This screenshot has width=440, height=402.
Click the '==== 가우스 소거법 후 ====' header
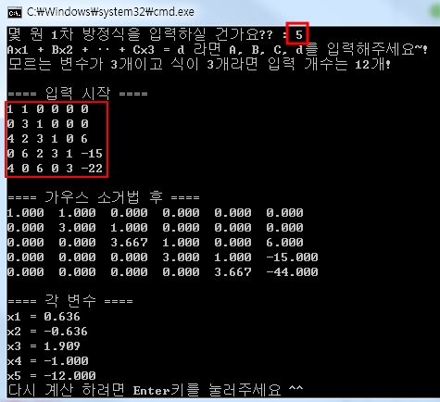point(104,197)
